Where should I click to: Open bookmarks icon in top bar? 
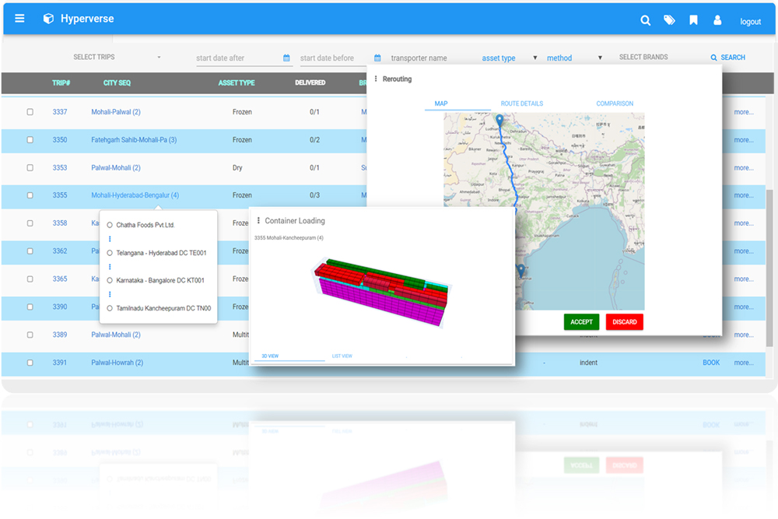coord(693,21)
